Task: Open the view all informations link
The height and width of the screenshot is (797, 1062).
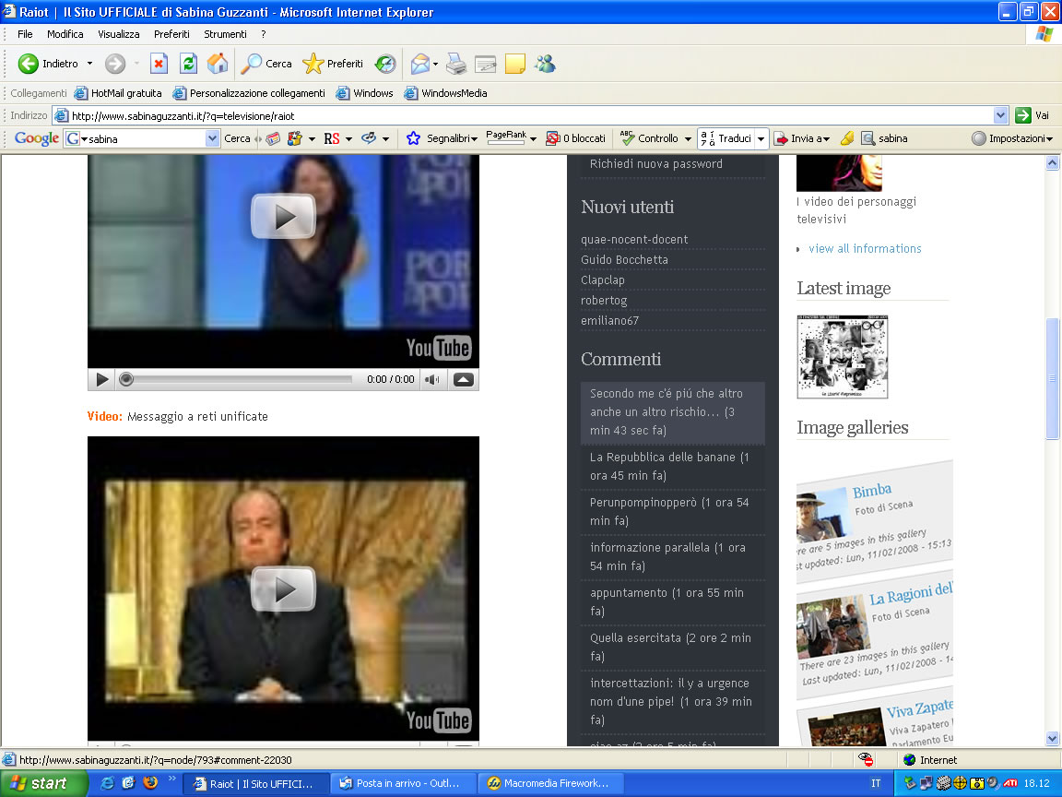Action: tap(865, 249)
